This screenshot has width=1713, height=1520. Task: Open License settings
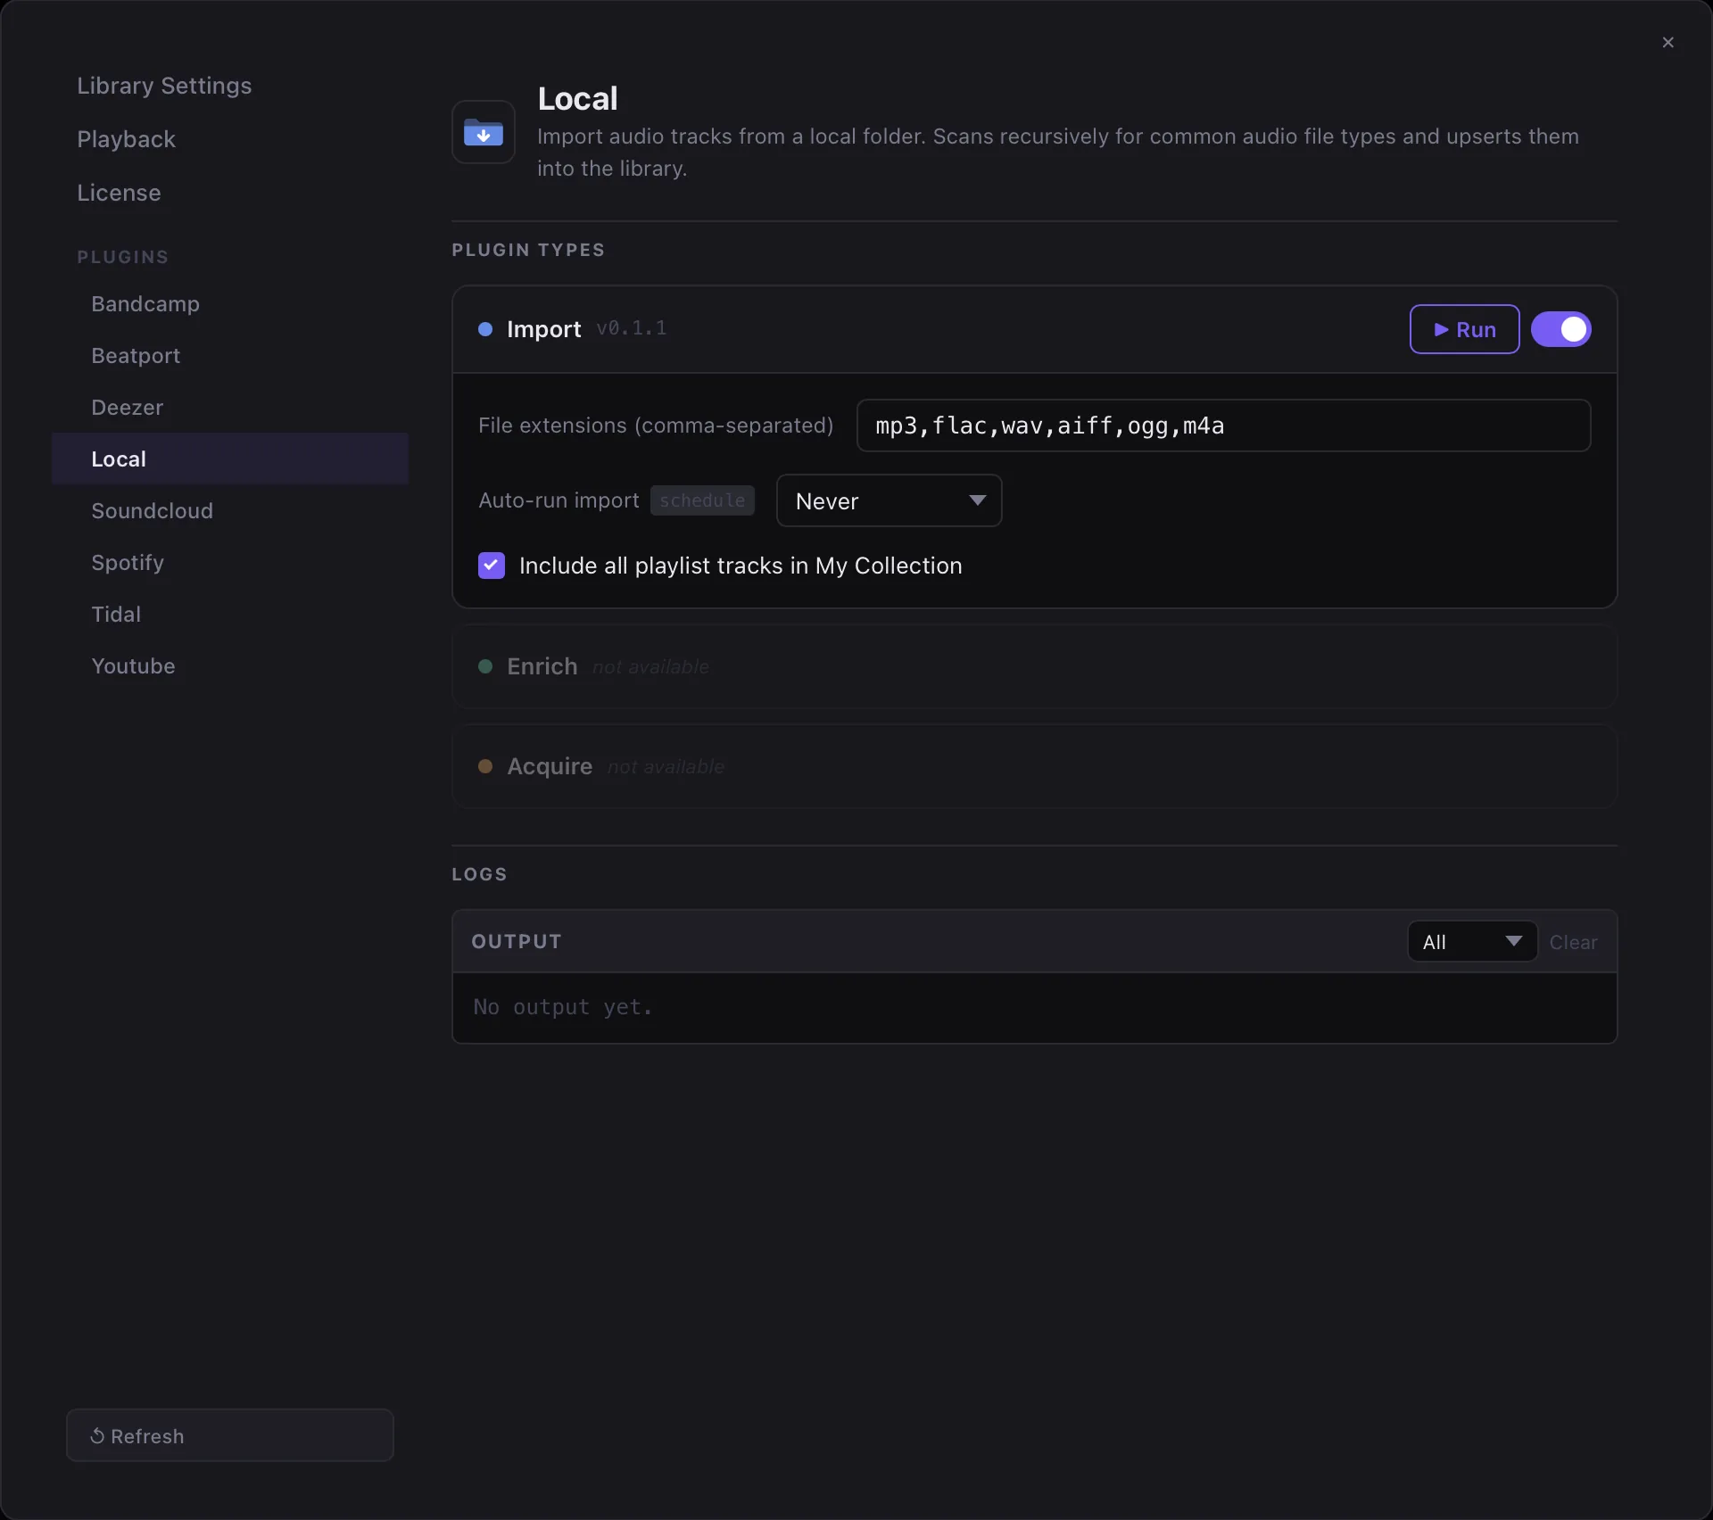pyautogui.click(x=119, y=193)
